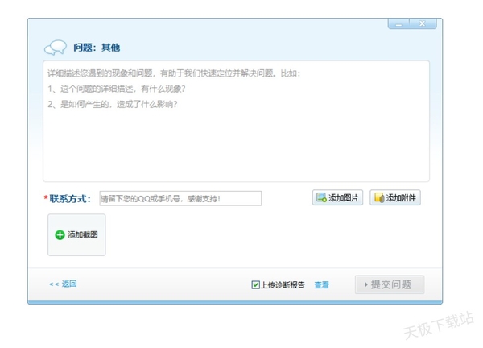
Task: Click the 联系方式 label
Action: 70,199
